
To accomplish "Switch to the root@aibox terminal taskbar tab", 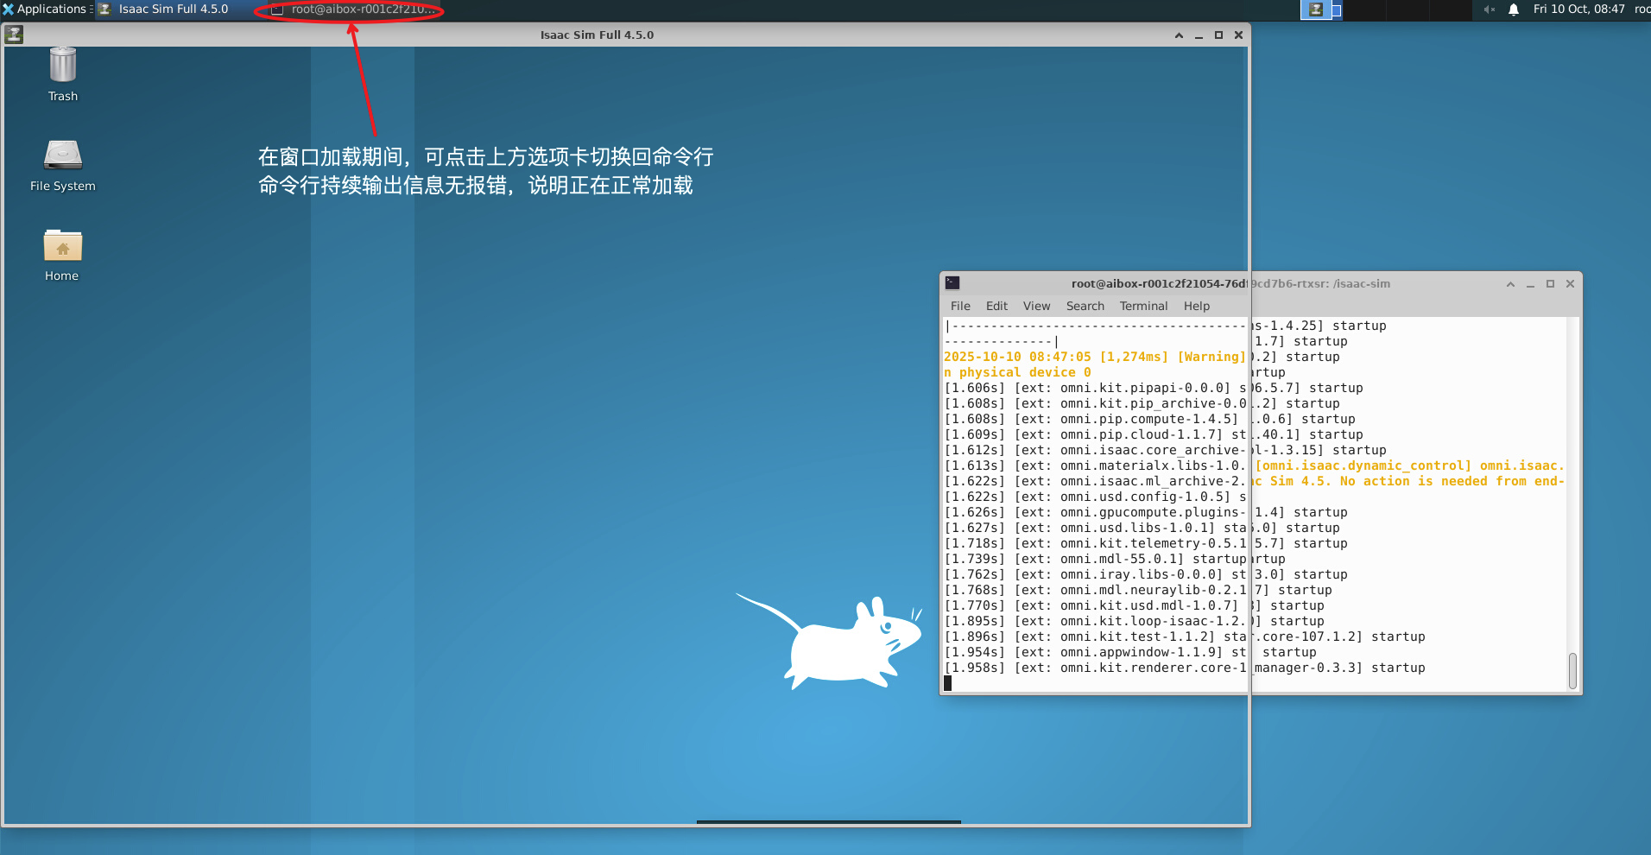I will (354, 9).
